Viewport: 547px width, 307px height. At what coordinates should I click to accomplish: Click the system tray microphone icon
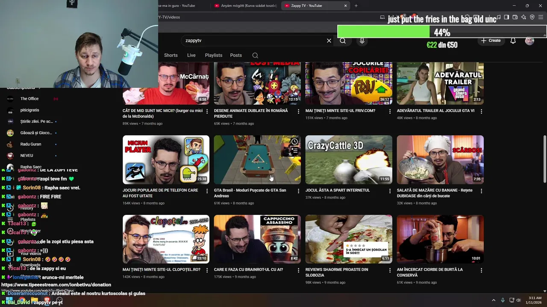503,300
